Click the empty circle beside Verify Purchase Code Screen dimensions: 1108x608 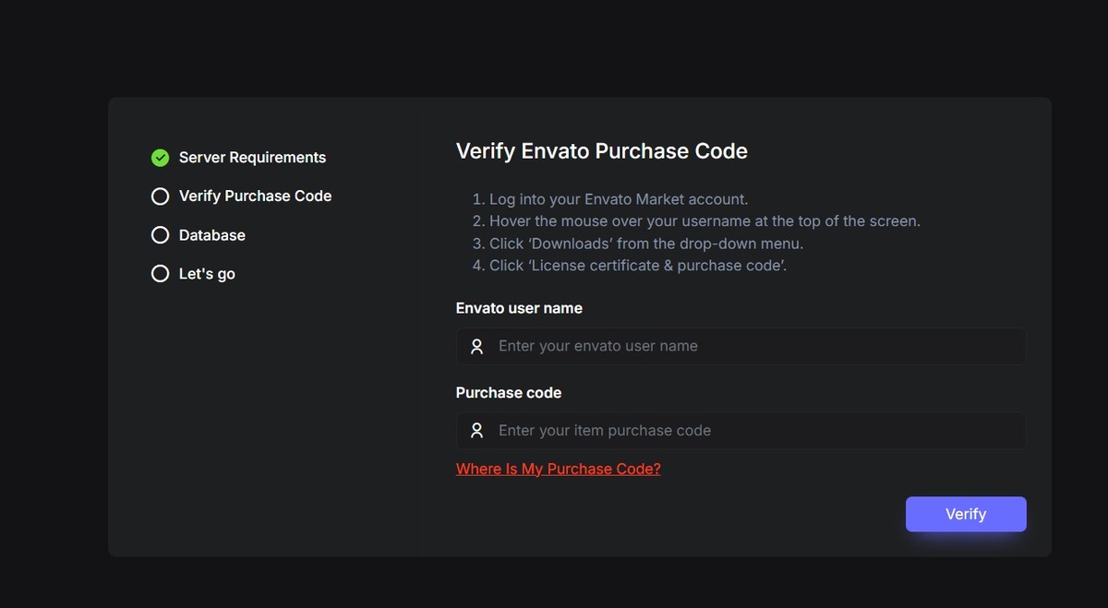(160, 197)
